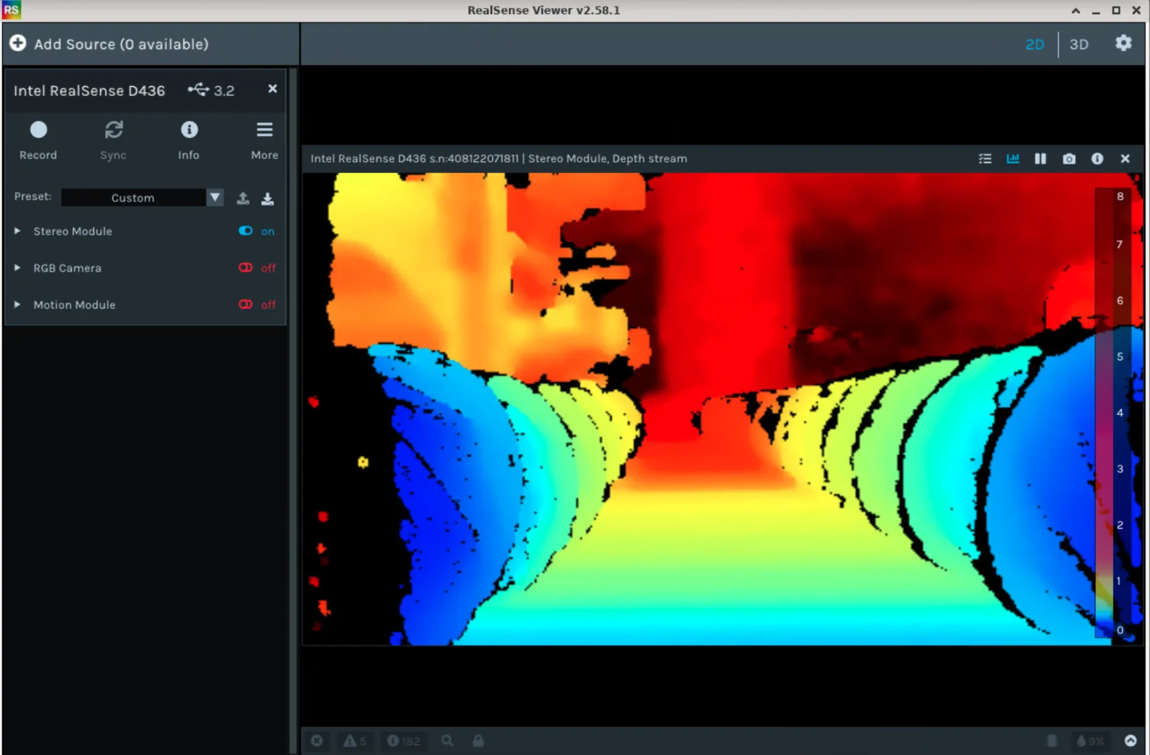
Task: Click the upload preset icon
Action: pos(243,198)
